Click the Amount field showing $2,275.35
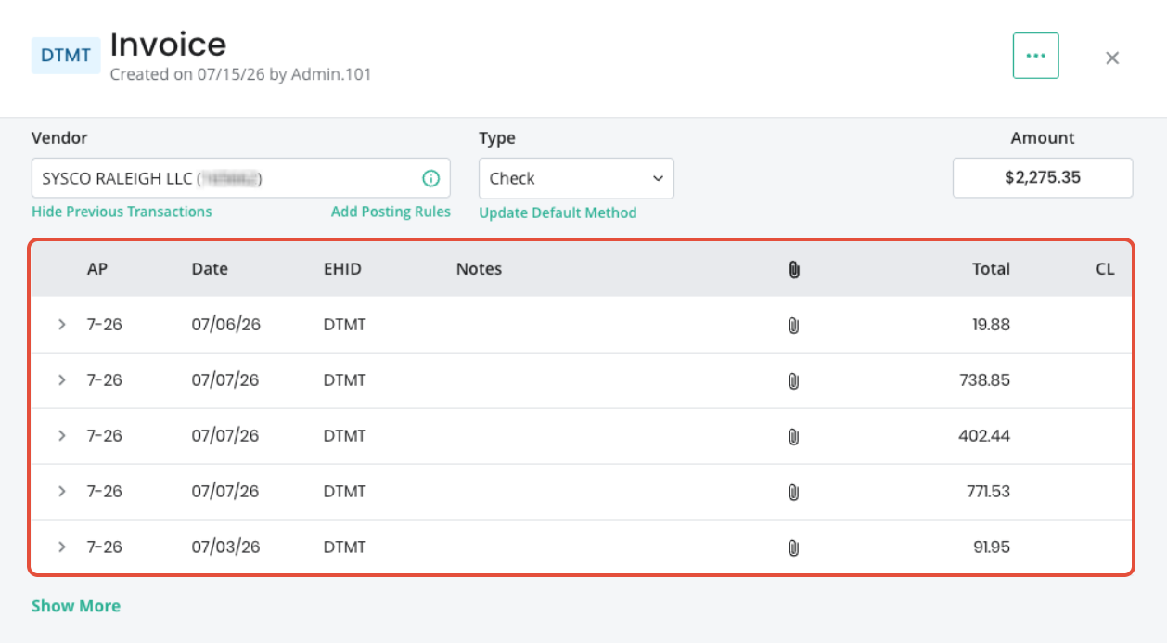Viewport: 1167px width, 643px height. tap(1043, 177)
